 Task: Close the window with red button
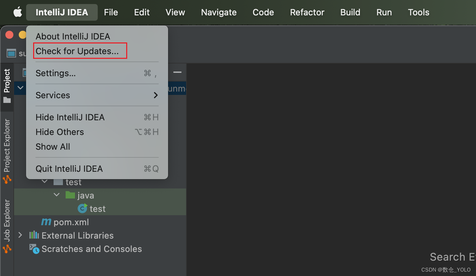(9, 35)
